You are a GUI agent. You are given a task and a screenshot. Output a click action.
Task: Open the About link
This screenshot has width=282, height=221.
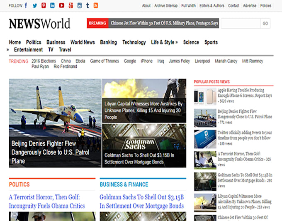click(146, 6)
